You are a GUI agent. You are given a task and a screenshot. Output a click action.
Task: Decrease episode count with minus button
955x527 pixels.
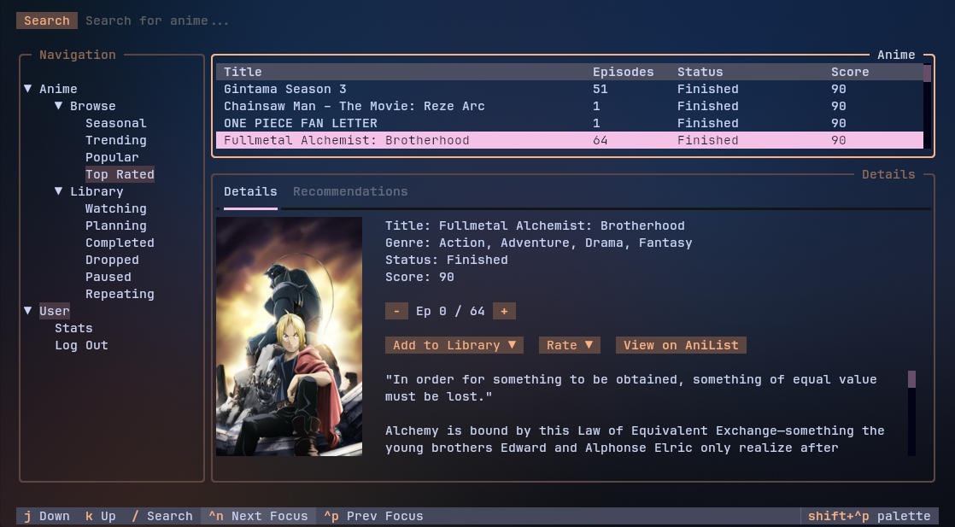point(396,311)
